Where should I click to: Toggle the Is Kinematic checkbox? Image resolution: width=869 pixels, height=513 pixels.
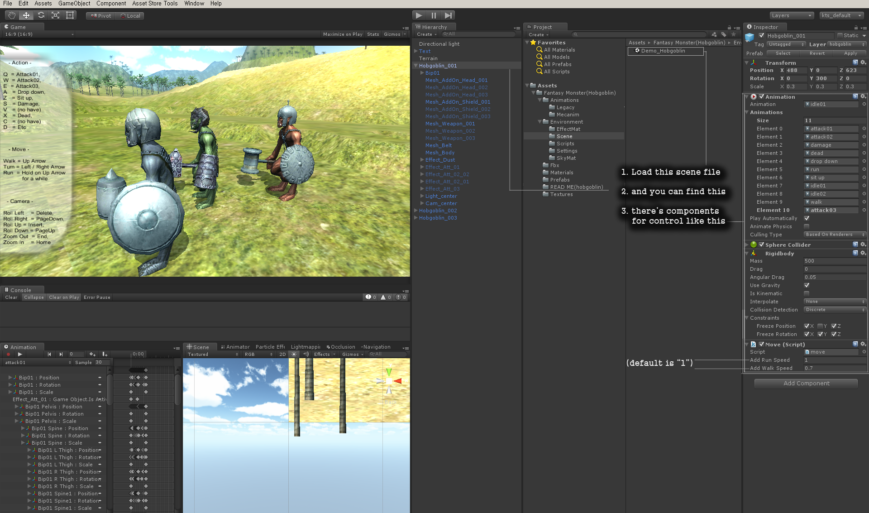click(x=807, y=293)
